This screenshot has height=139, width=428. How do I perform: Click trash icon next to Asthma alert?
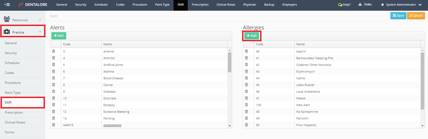54,72
